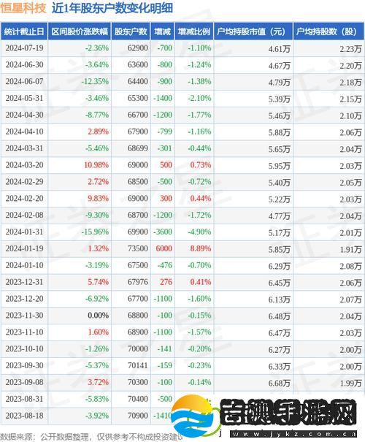Screen dimensions: 365x442
Task: Click the -3600 change value
Action: (163, 232)
